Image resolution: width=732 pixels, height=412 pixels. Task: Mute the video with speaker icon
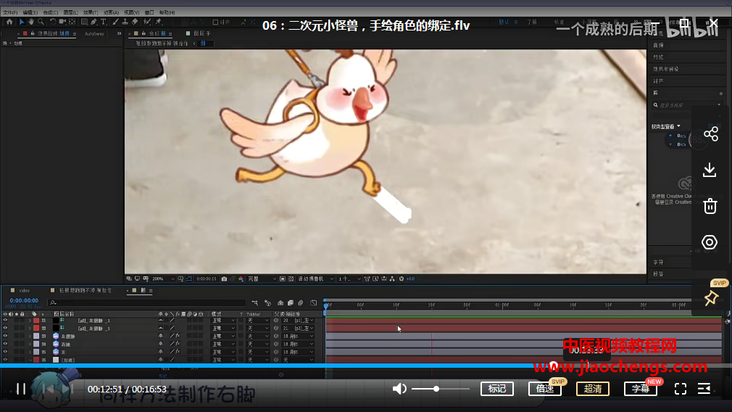click(399, 389)
